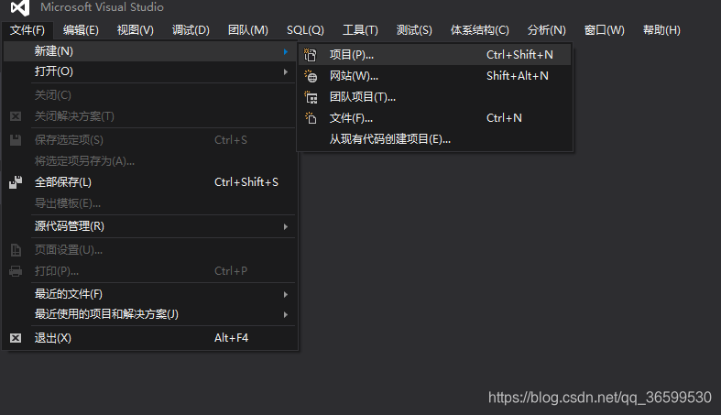This screenshot has width=721, height=415.
Task: Open the 分析(N) menu
Action: (x=547, y=30)
